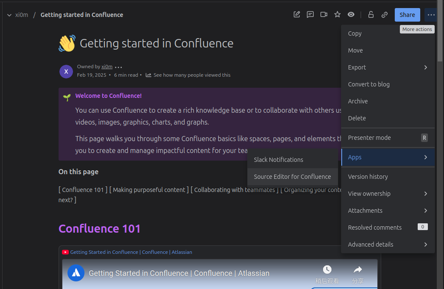Click the Welcome to Confluence! heading
Viewport: 444px width, 289px height.
coord(108,96)
